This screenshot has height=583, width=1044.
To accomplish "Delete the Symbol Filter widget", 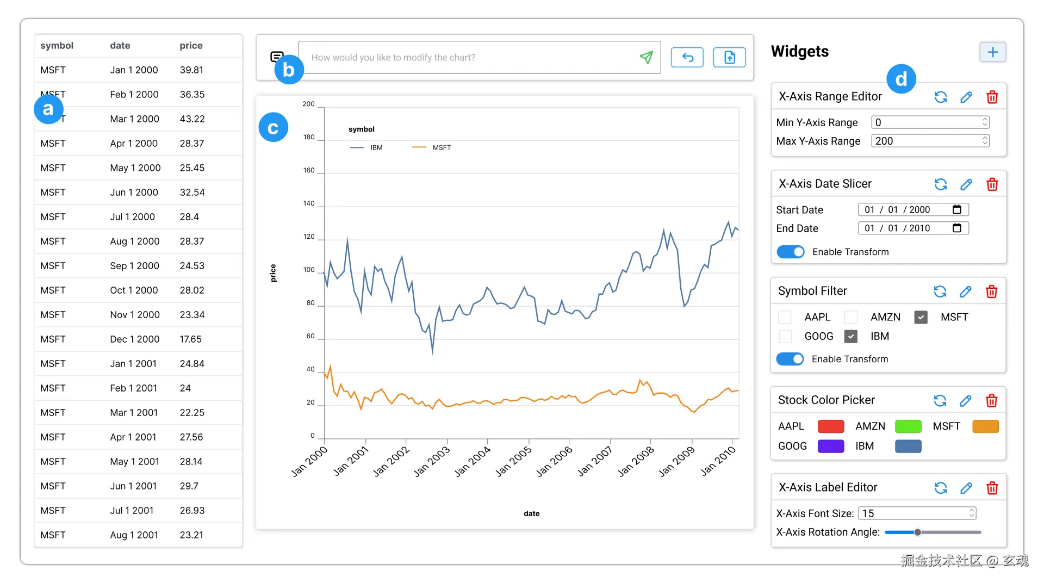I will click(991, 291).
